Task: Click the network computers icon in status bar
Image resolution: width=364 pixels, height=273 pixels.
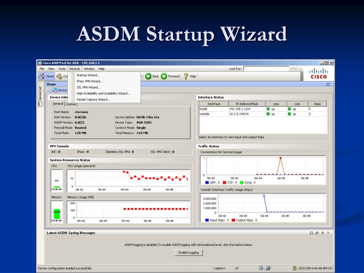Action: tap(268, 268)
